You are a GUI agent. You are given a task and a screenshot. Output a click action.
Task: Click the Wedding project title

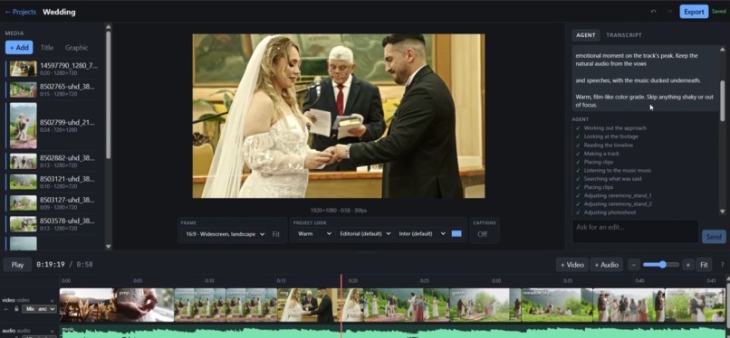point(59,12)
